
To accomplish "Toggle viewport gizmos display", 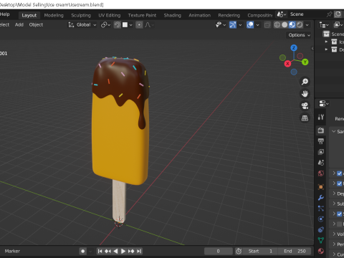I will tap(233, 25).
